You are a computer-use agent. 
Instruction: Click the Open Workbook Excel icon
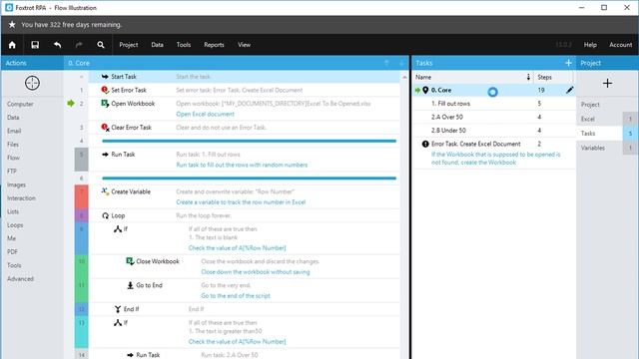click(105, 104)
